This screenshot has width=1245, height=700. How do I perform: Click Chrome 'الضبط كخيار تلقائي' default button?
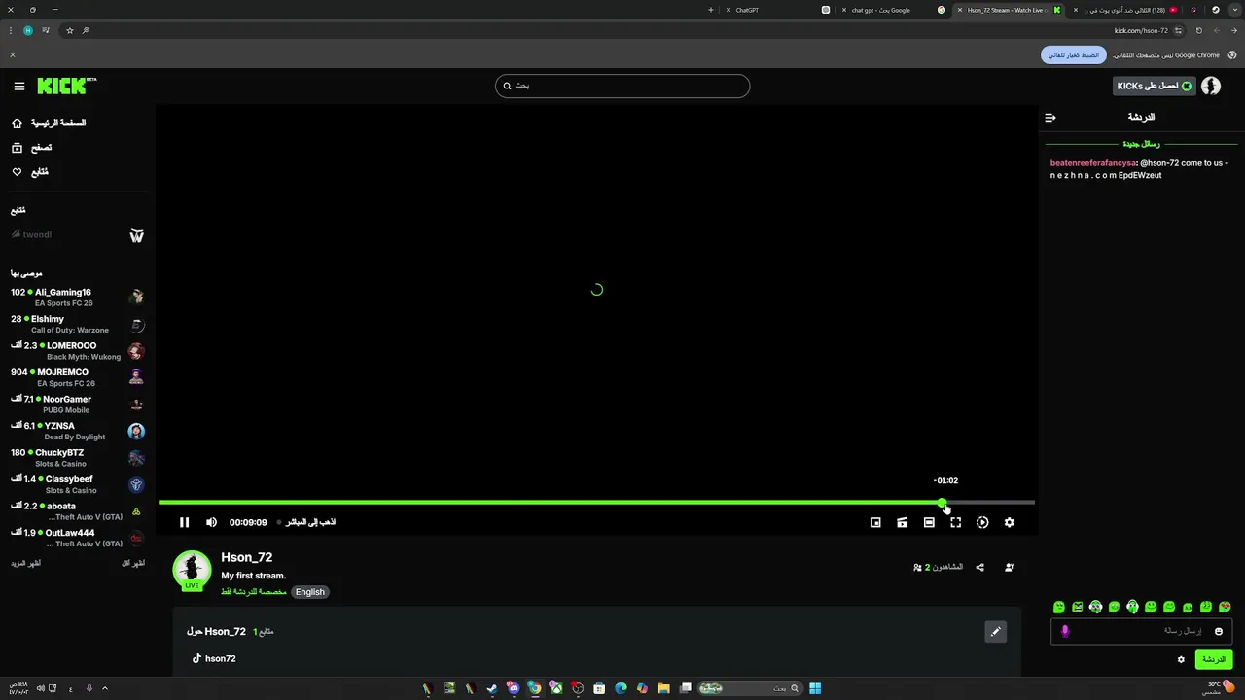pos(1074,55)
